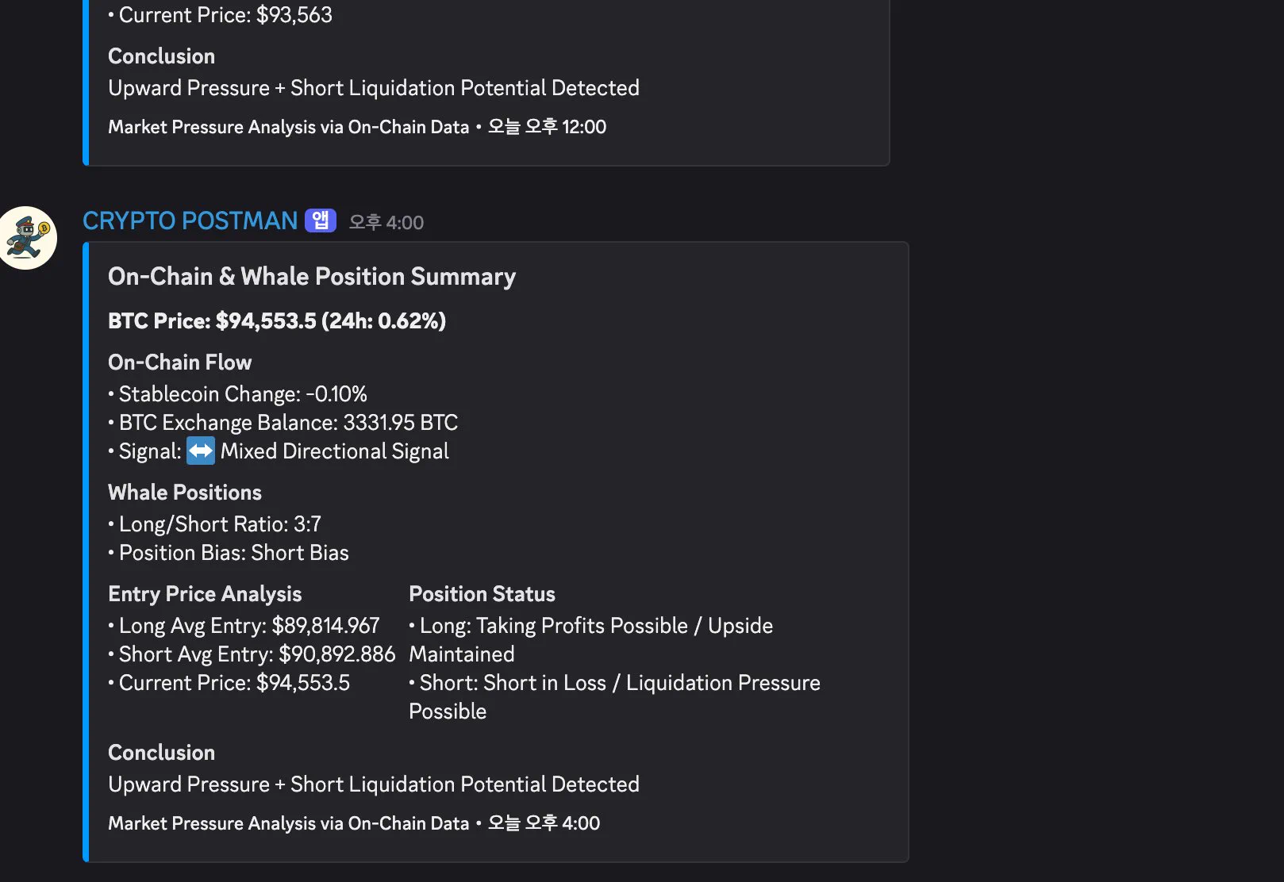Click the BTC Price $94,553.5 line
Image resolution: width=1284 pixels, height=882 pixels.
[x=277, y=320]
